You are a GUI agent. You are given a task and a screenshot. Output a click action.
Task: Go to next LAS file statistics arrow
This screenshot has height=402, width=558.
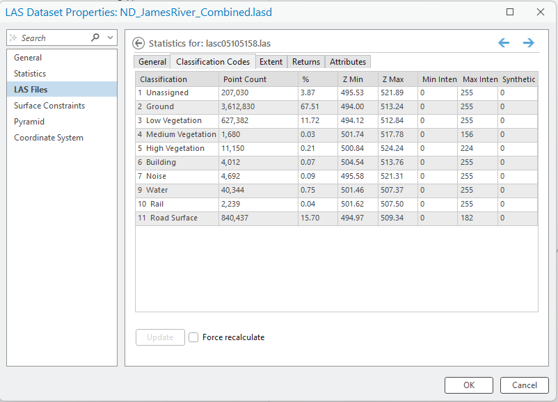point(529,43)
